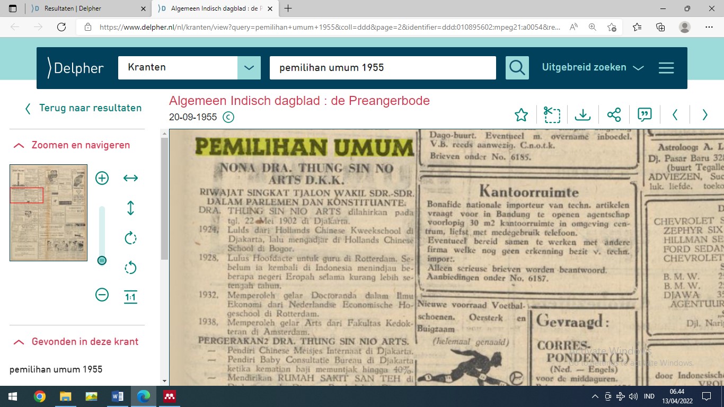Click the zoom level slider handle
Screen dimensions: 724x407
click(x=102, y=260)
